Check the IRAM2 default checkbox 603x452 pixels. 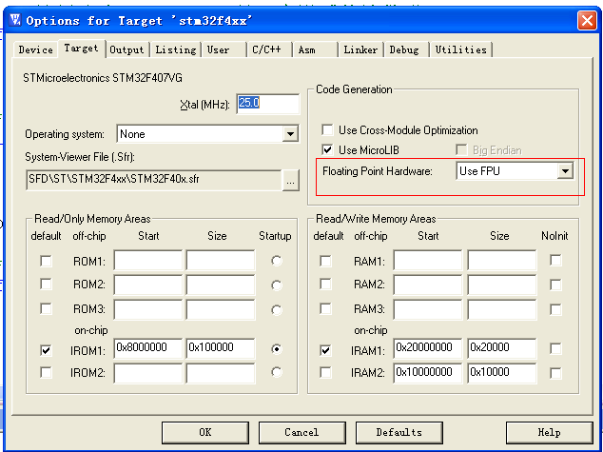coord(325,372)
